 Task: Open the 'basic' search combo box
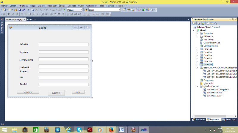[x=120, y=10]
